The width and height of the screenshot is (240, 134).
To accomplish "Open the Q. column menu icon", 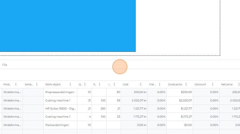I will [x=85, y=84].
